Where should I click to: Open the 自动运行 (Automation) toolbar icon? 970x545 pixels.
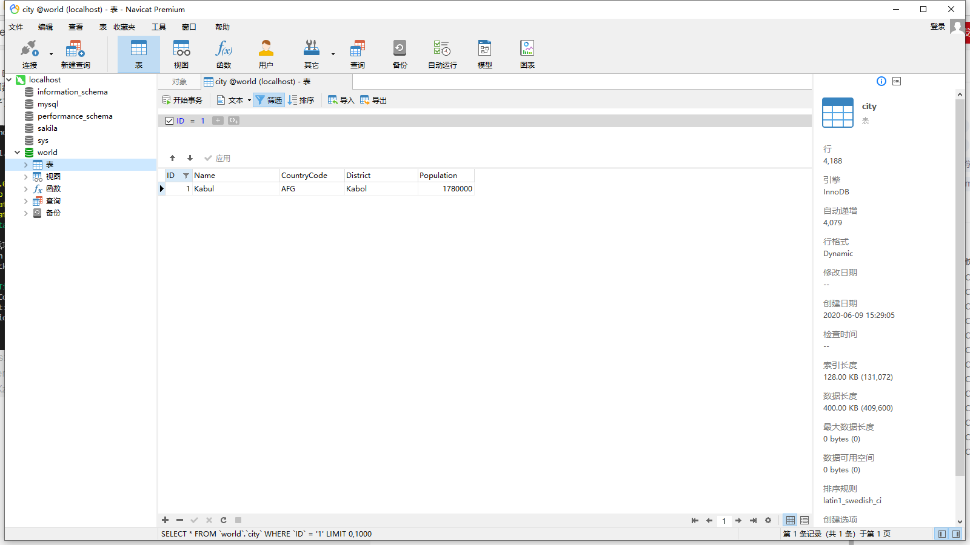point(443,54)
